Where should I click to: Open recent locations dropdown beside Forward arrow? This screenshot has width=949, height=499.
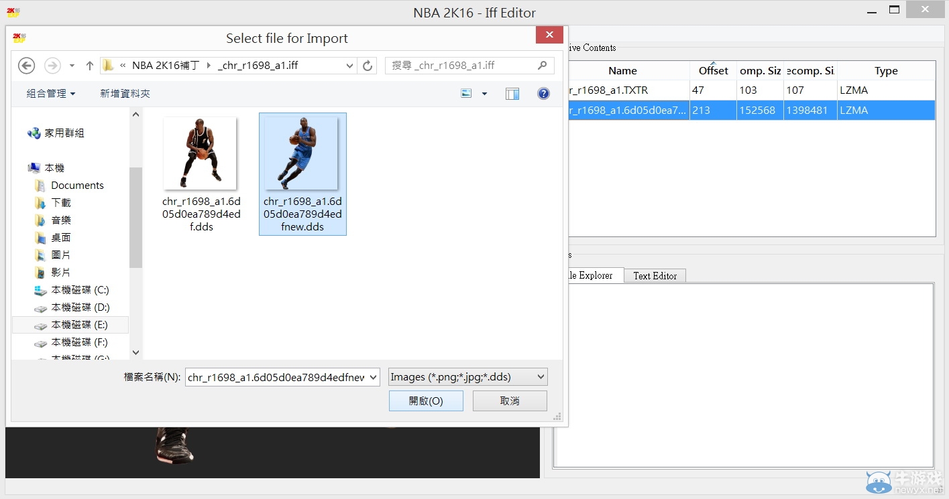[x=72, y=66]
